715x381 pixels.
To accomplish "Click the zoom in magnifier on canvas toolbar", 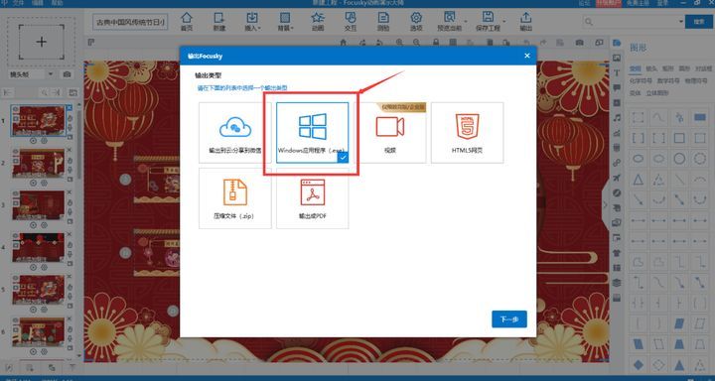I will point(399,43).
